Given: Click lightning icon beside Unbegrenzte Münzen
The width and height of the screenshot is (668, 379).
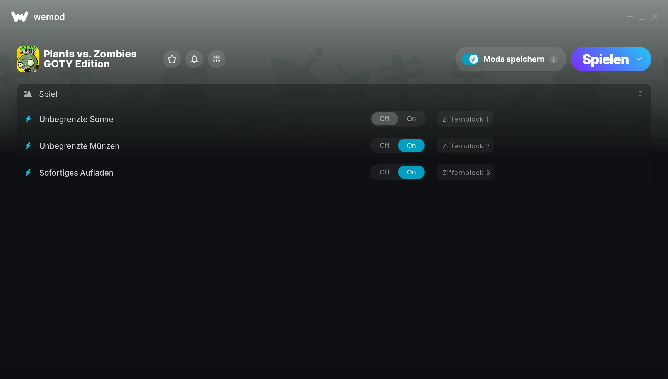Looking at the screenshot, I should point(28,146).
